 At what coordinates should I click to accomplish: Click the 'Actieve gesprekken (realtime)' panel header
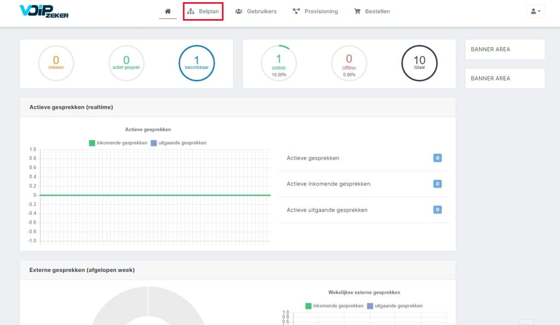click(238, 107)
